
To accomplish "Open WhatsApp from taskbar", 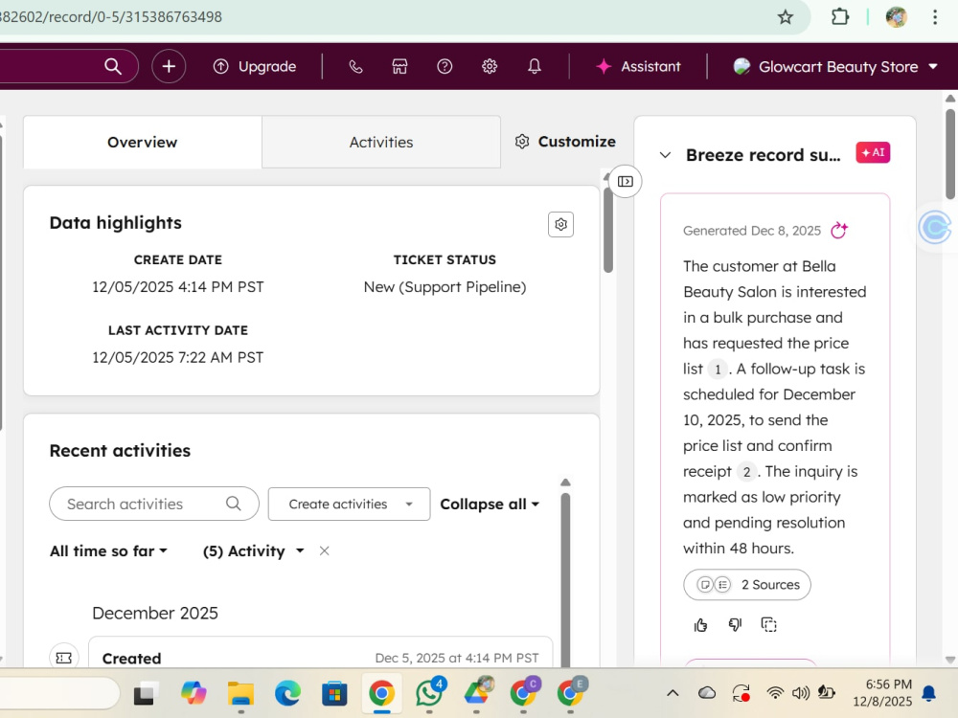I will [x=429, y=692].
